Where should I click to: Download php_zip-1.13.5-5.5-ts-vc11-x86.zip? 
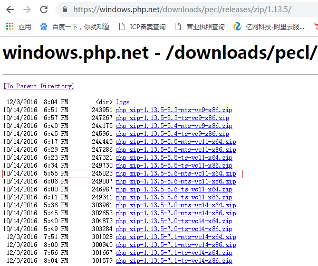(x=174, y=166)
